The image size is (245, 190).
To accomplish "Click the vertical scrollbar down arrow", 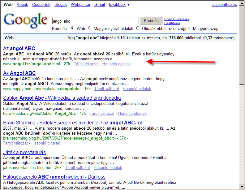I will click(242, 187).
